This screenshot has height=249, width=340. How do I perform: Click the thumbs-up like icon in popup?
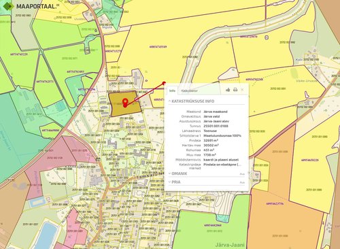[x=228, y=90]
